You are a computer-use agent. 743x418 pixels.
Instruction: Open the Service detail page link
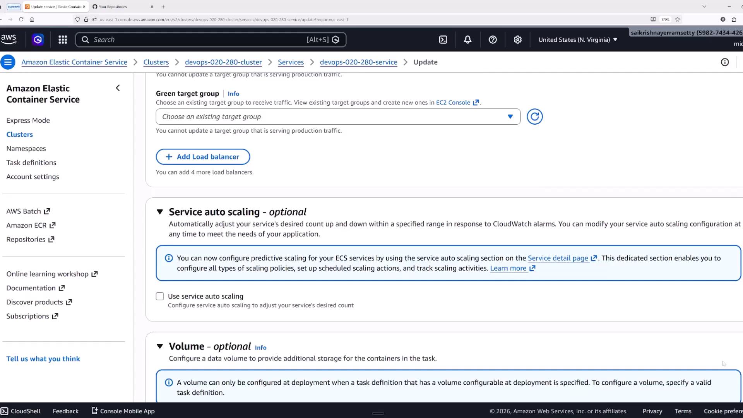(562, 258)
